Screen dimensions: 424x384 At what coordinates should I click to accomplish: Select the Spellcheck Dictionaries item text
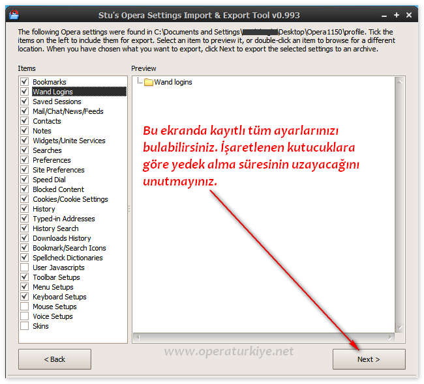pyautogui.click(x=68, y=258)
